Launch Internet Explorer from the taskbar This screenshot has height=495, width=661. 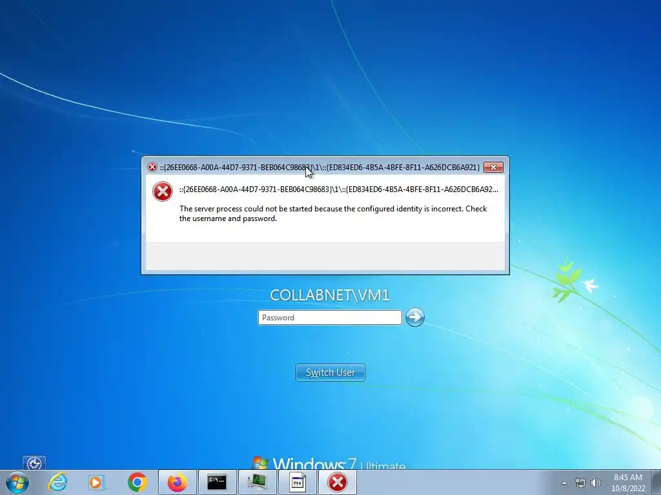pyautogui.click(x=57, y=482)
